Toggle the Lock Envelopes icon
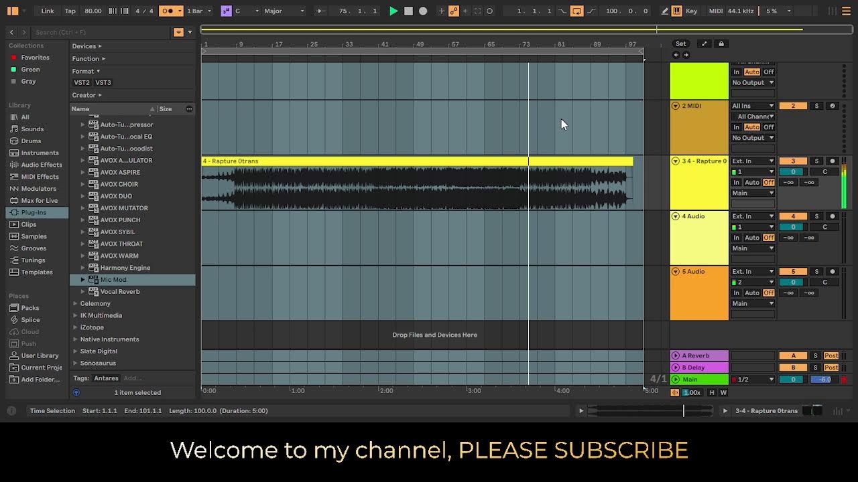Image resolution: width=858 pixels, height=482 pixels. pyautogui.click(x=721, y=44)
